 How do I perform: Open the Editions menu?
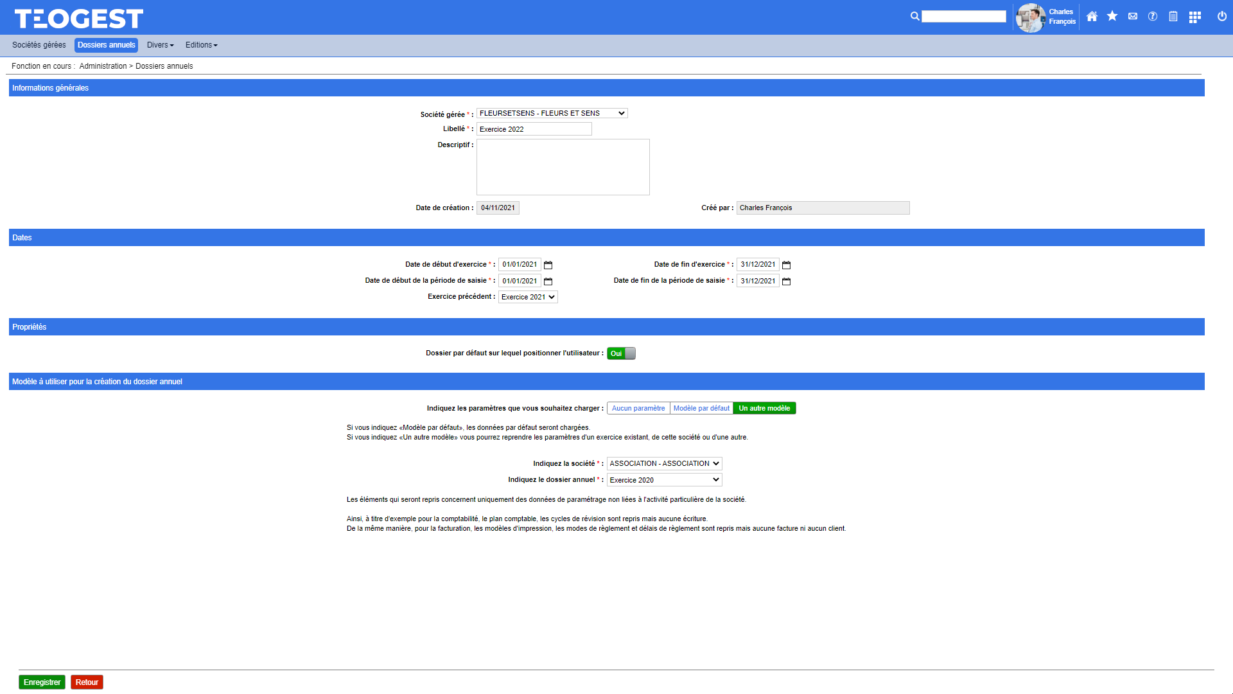[201, 45]
